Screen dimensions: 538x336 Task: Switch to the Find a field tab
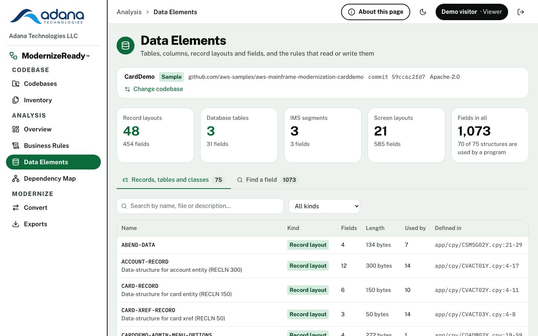268,180
